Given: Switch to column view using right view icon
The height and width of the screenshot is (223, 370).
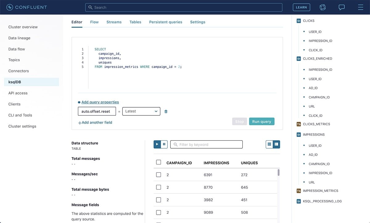Looking at the screenshot, I should [276, 144].
